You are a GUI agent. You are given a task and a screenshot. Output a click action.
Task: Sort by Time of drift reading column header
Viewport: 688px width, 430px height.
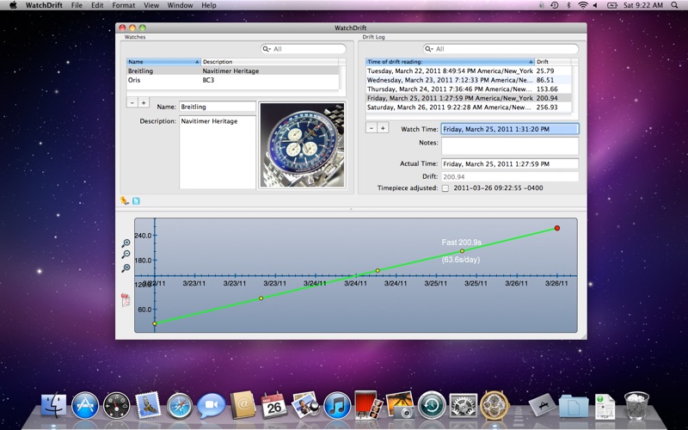tap(450, 62)
